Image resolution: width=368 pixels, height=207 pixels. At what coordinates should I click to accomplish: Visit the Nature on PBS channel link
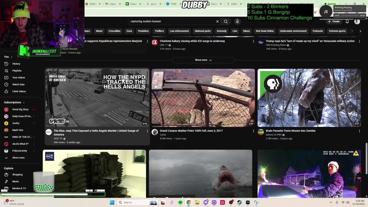click(x=274, y=135)
